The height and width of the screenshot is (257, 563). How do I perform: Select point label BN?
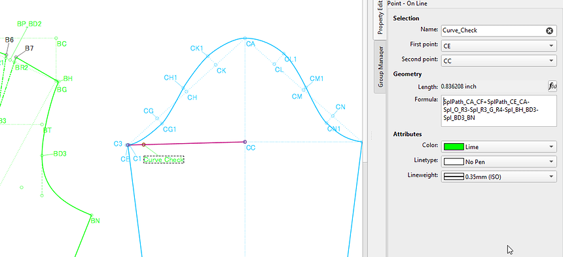coord(95,221)
